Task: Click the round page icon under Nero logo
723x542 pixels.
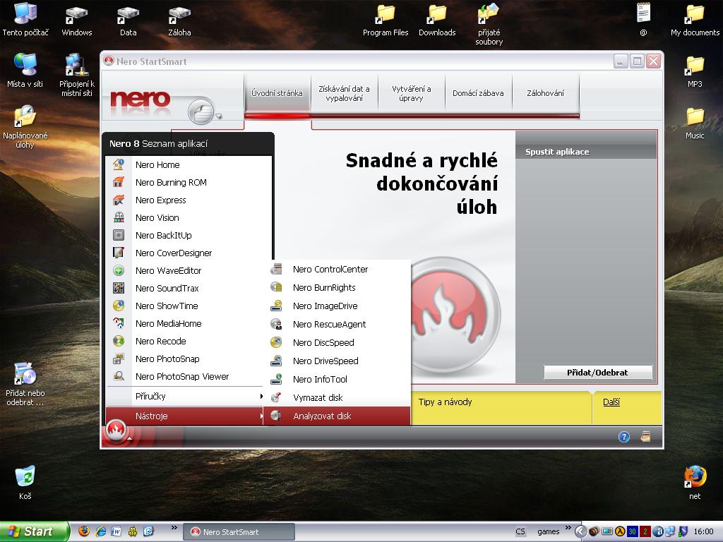Action: (x=201, y=112)
